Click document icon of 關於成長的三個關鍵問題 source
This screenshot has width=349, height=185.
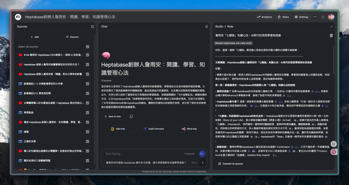20,160
